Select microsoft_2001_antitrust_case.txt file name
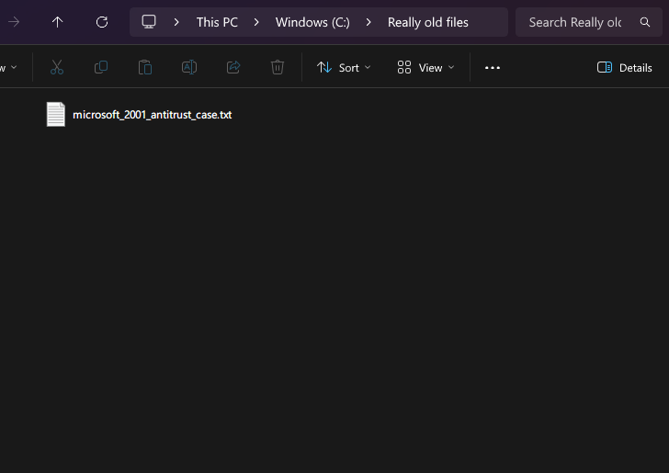669x473 pixels. (152, 115)
